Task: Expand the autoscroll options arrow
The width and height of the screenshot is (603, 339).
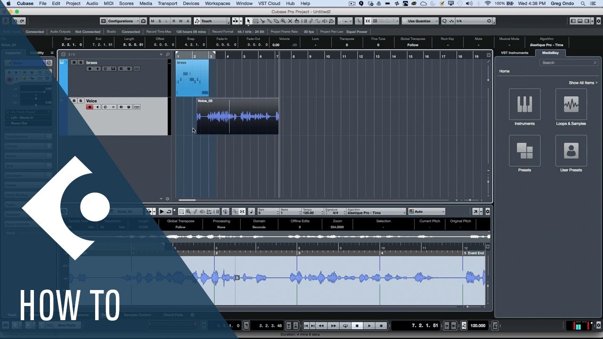Action: click(241, 21)
